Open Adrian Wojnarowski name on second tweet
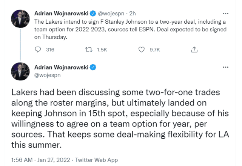The width and height of the screenshot is (242, 166). [62, 68]
